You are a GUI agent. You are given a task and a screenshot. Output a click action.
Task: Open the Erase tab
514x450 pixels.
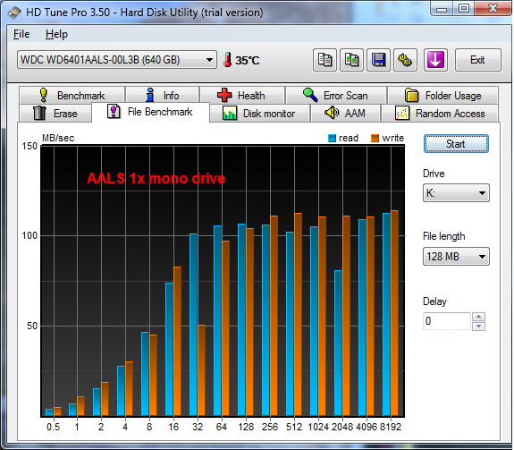(55, 114)
